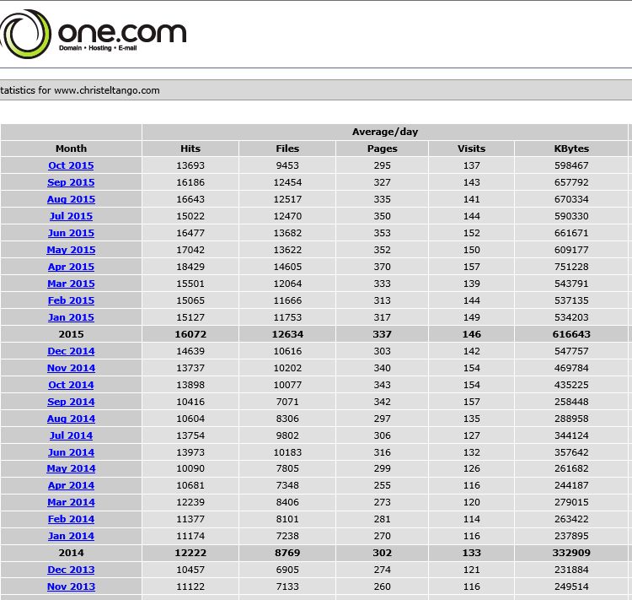
Task: Click the Dec 2013 hits value 10457
Action: [190, 570]
